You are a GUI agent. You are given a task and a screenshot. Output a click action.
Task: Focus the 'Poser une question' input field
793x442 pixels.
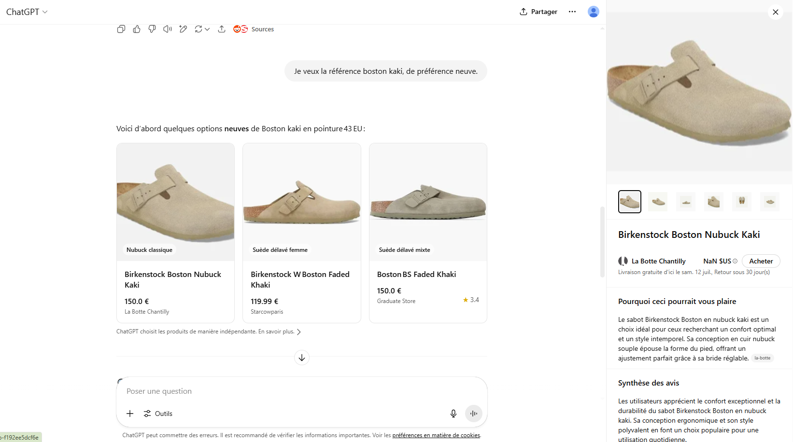point(302,391)
